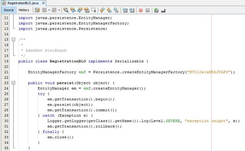Click "em.getTransaction().rollback();" line
245x151 pixels.
[84, 126]
